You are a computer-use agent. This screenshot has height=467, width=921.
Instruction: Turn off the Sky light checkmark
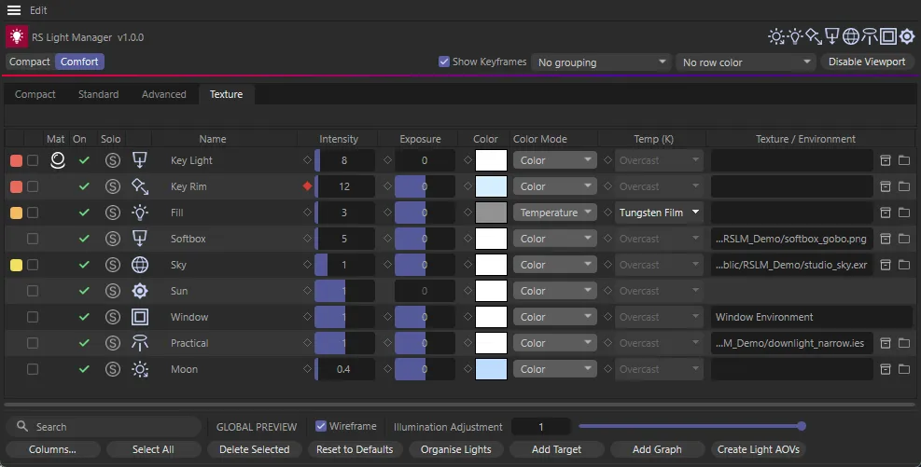pos(84,265)
